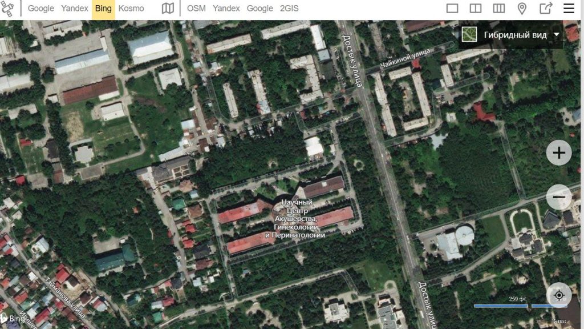Viewport: 584px width, 329px height.
Task: Click the upper Достык улица street label
Action: 351,61
